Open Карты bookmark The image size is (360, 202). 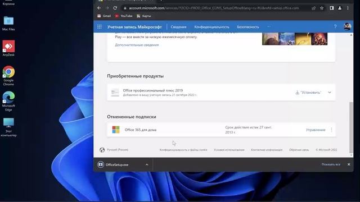(x=144, y=16)
